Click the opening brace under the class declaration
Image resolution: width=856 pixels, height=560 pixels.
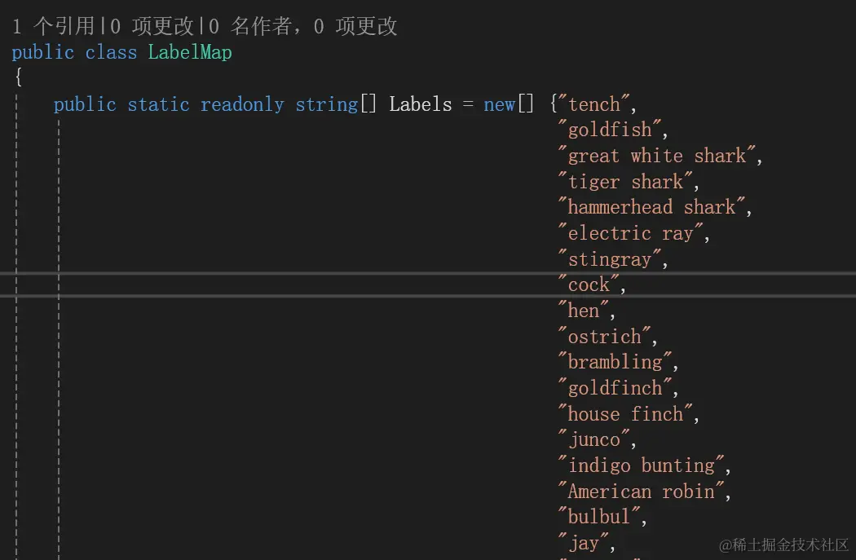(19, 77)
